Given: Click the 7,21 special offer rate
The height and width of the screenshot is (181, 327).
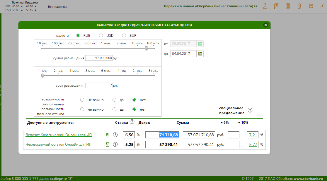Looking at the screenshot, I should pyautogui.click(x=253, y=135).
